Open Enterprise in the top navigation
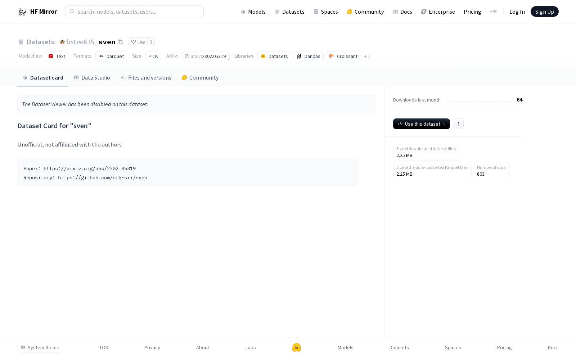 pos(438,12)
